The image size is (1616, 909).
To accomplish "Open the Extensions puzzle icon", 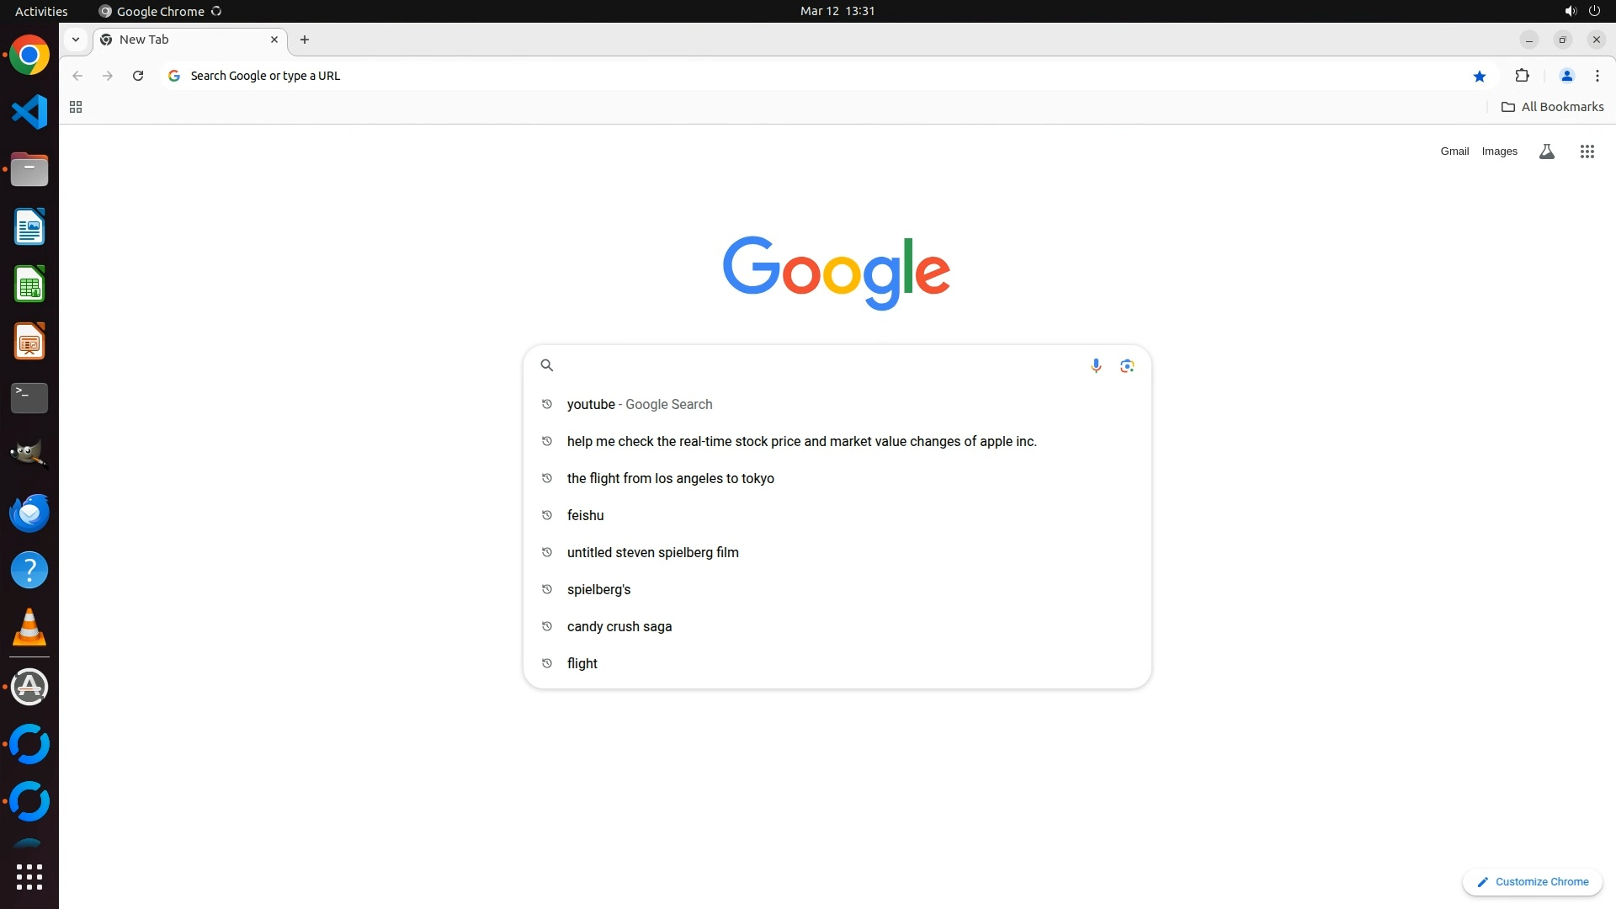I will [x=1522, y=76].
